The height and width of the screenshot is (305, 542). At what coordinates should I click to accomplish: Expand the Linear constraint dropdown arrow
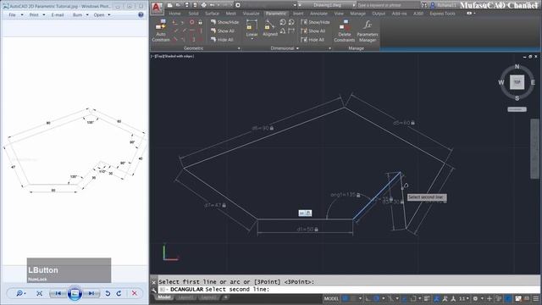[x=252, y=39]
